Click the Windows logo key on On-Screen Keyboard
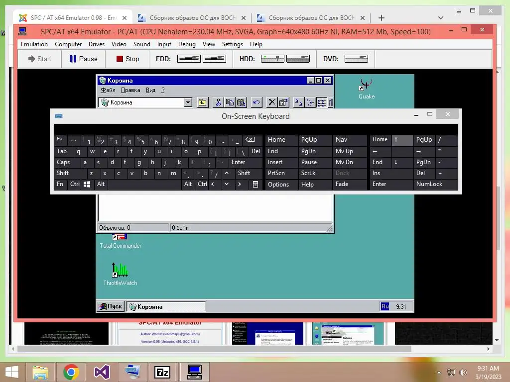 click(87, 184)
